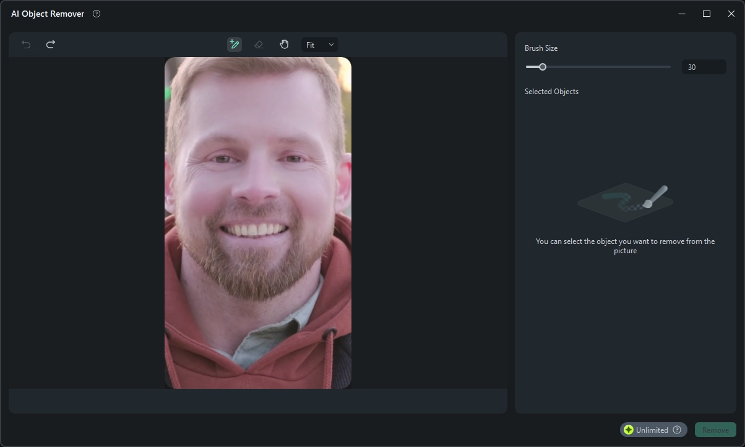Open the Fit zoom dropdown
The image size is (745, 447).
pyautogui.click(x=320, y=45)
